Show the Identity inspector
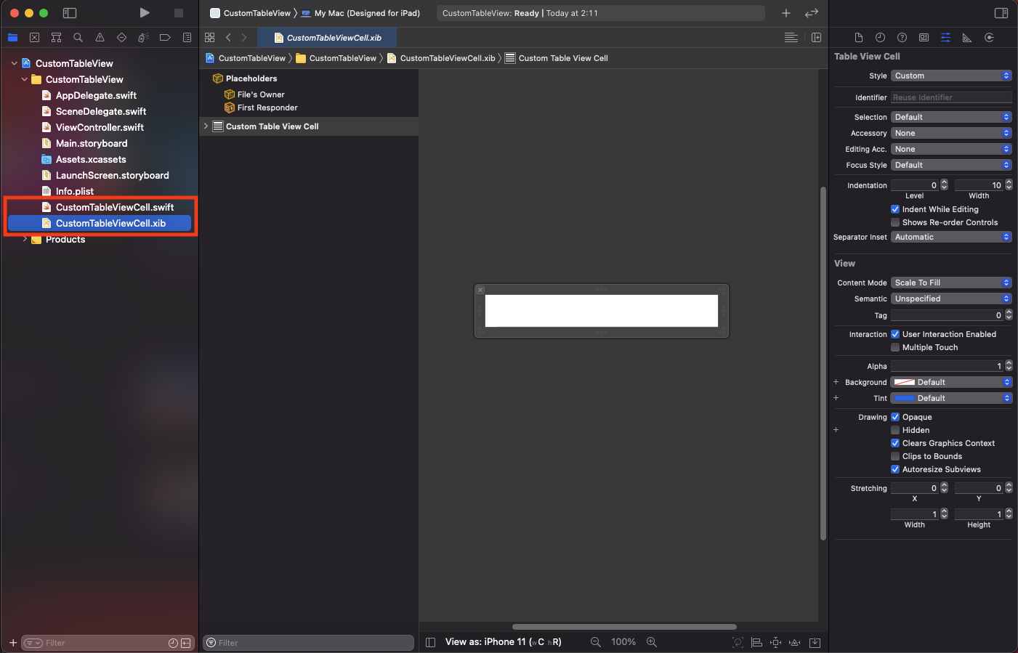 coord(924,37)
